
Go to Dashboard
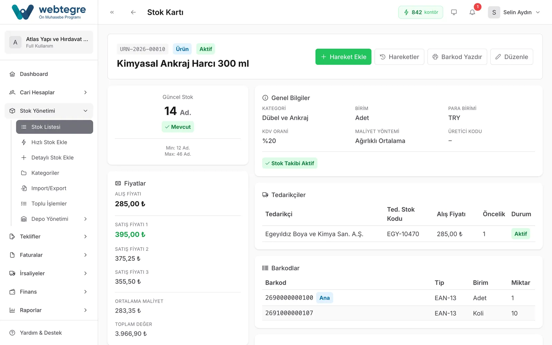click(x=49, y=74)
